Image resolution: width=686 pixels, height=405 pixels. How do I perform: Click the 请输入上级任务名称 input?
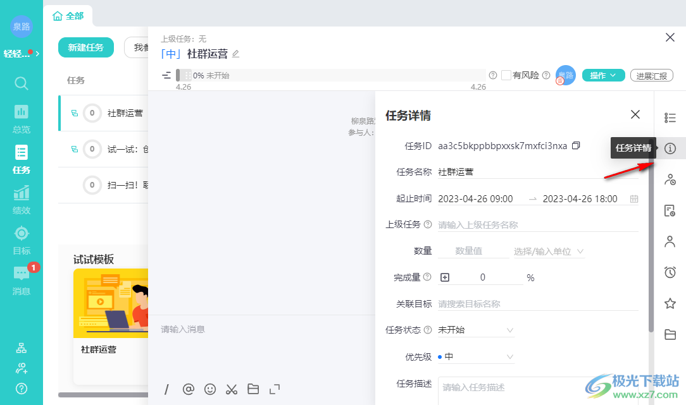538,224
